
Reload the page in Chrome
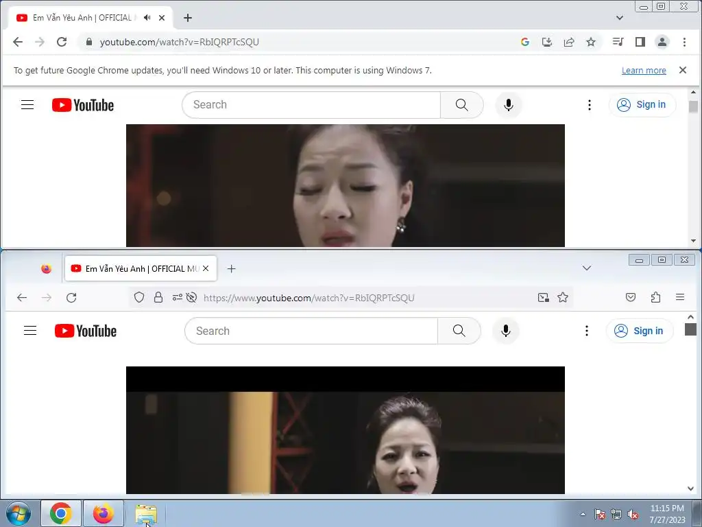click(x=62, y=42)
